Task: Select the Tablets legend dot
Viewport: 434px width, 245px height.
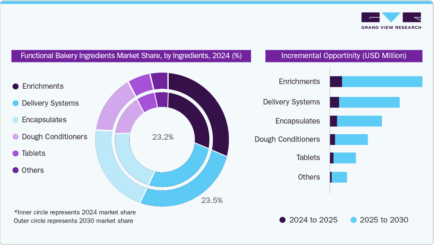Action: tap(16, 153)
